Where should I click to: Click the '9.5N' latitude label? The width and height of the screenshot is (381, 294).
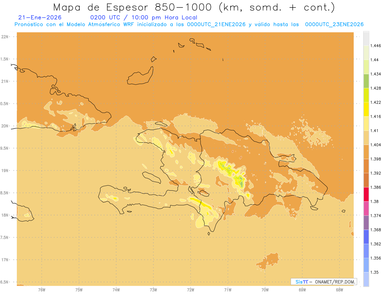[x=4, y=148]
